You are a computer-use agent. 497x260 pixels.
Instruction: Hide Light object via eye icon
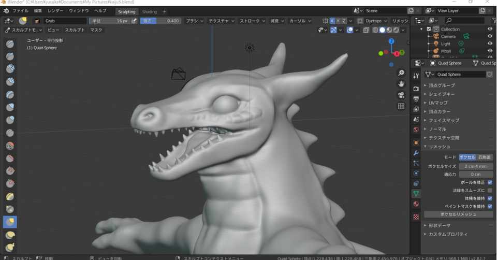click(490, 44)
